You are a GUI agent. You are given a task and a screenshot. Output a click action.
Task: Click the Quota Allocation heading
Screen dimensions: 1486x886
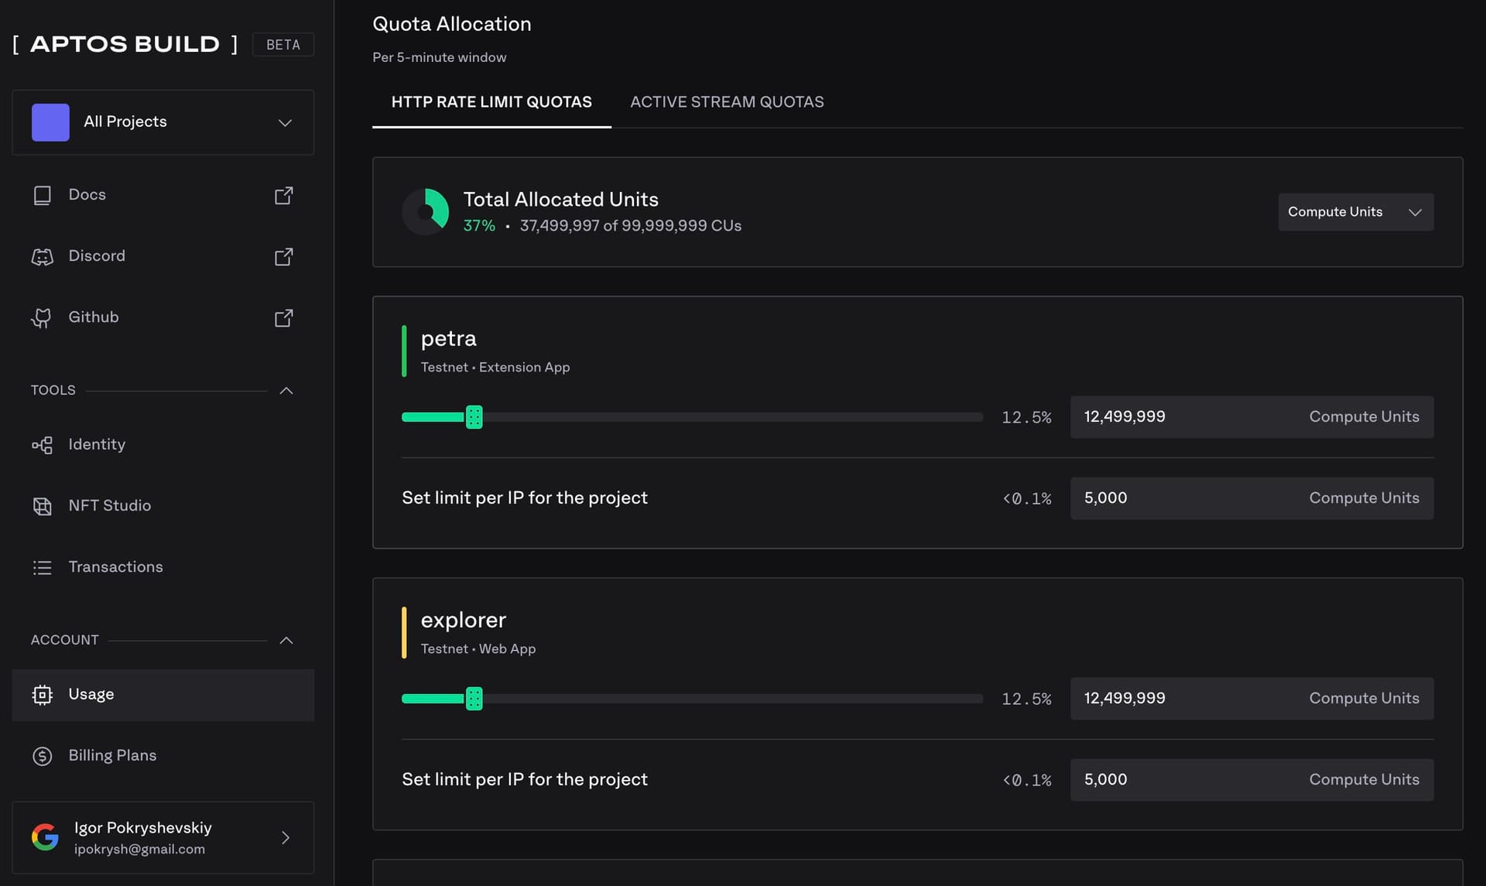tap(452, 24)
